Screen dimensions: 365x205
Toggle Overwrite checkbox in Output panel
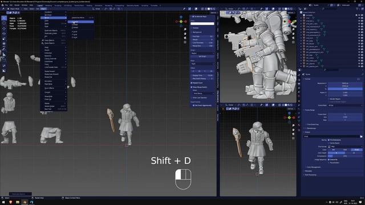click(x=328, y=159)
